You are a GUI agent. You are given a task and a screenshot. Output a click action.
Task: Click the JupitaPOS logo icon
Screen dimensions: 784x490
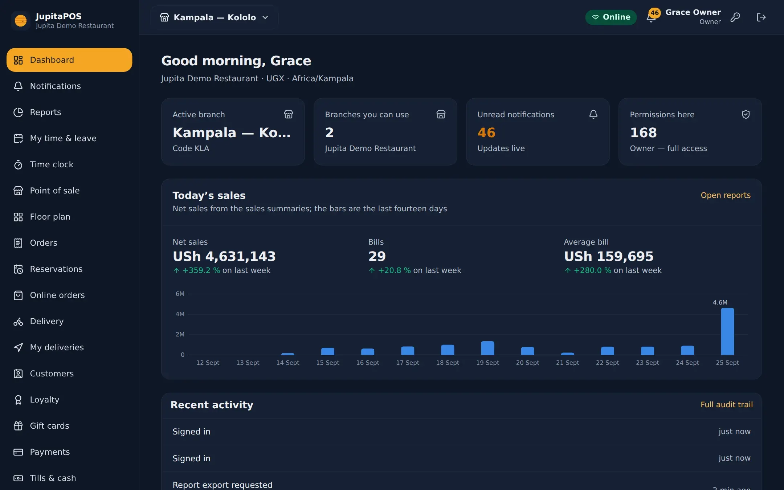[21, 21]
